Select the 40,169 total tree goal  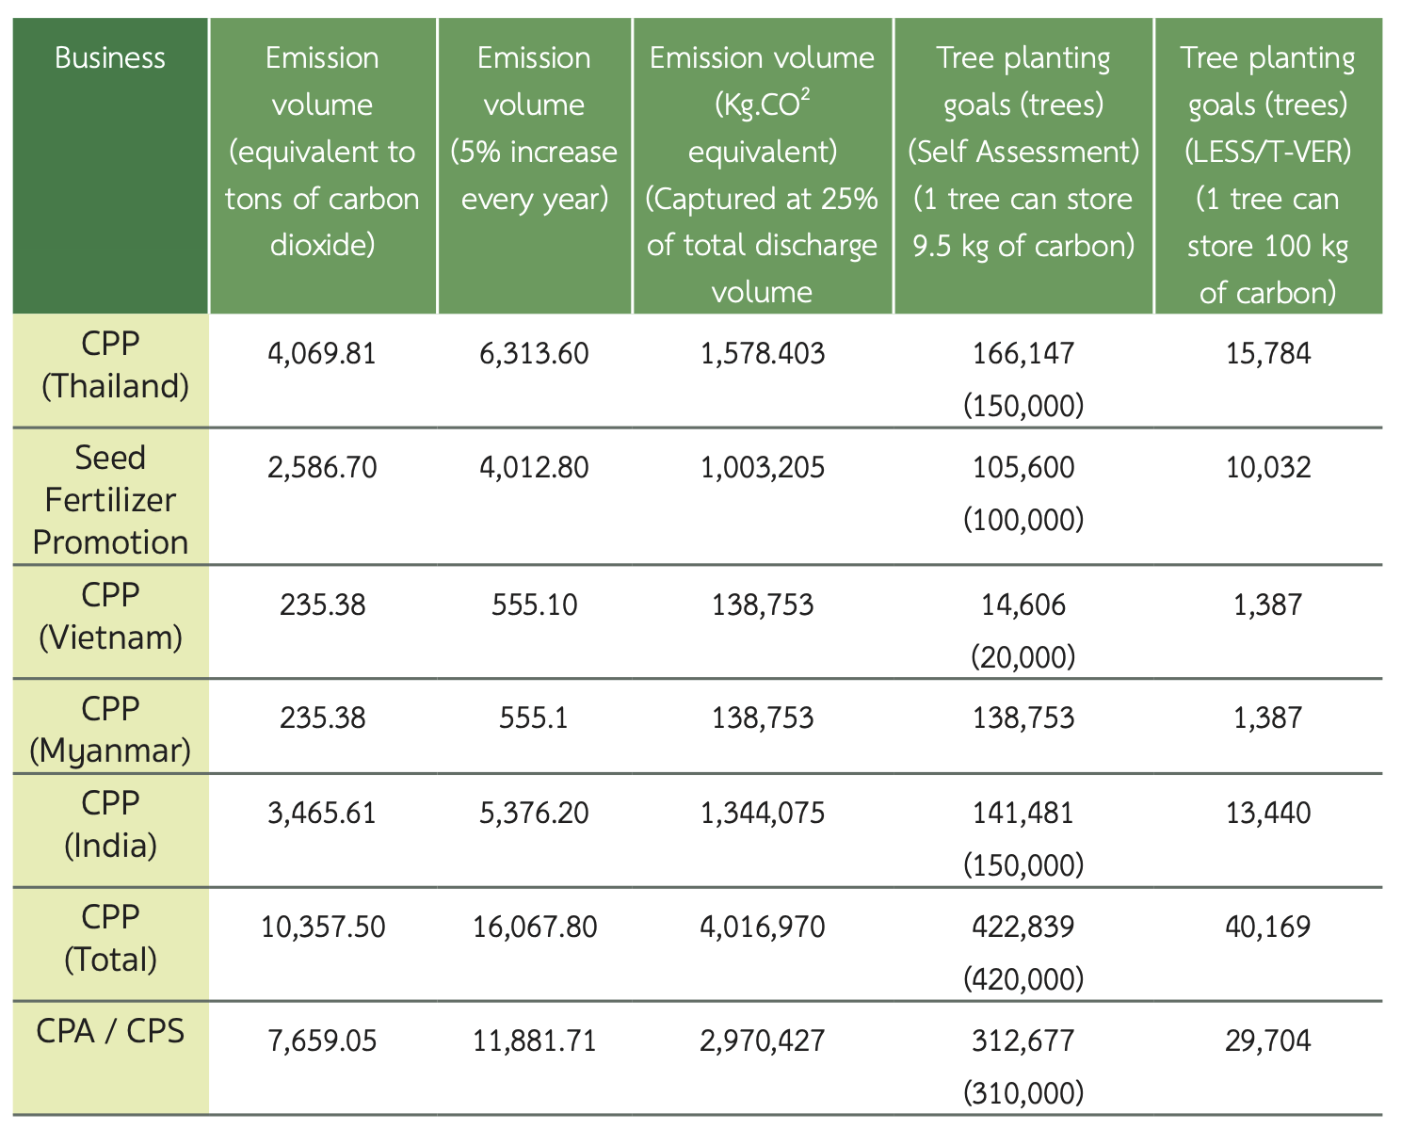(x=1267, y=927)
